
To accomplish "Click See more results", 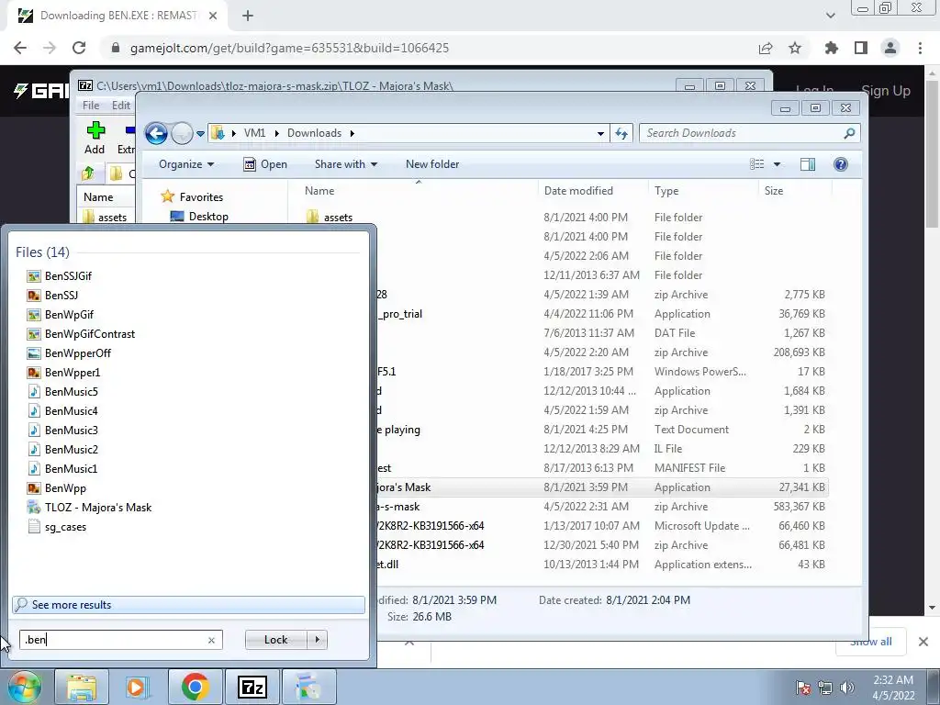I will [x=188, y=605].
